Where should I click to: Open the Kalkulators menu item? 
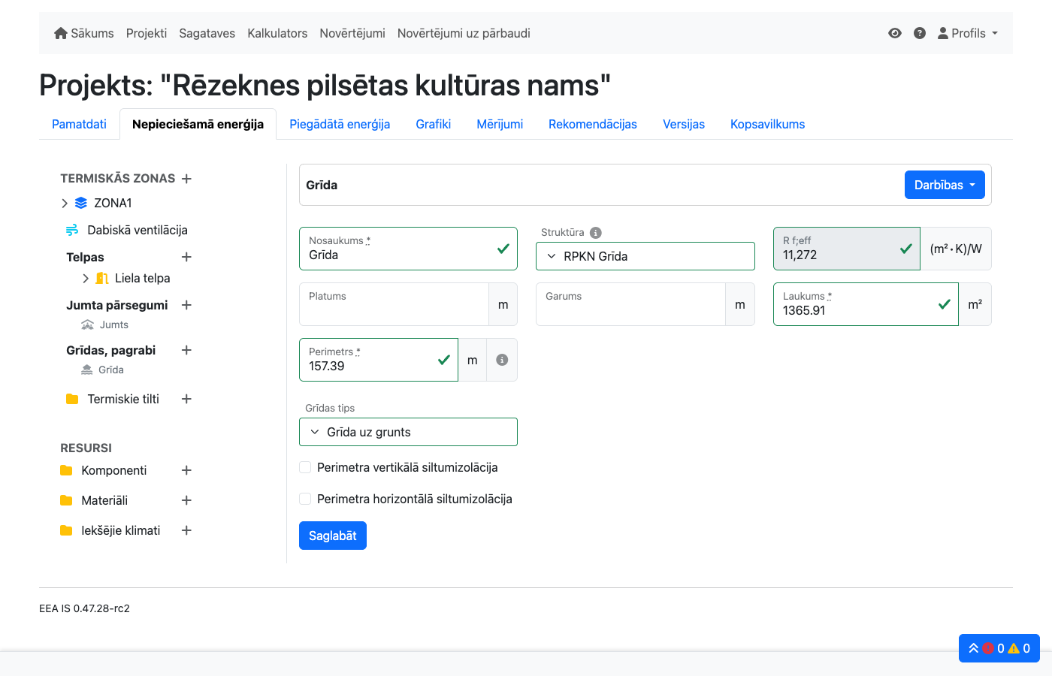[277, 33]
